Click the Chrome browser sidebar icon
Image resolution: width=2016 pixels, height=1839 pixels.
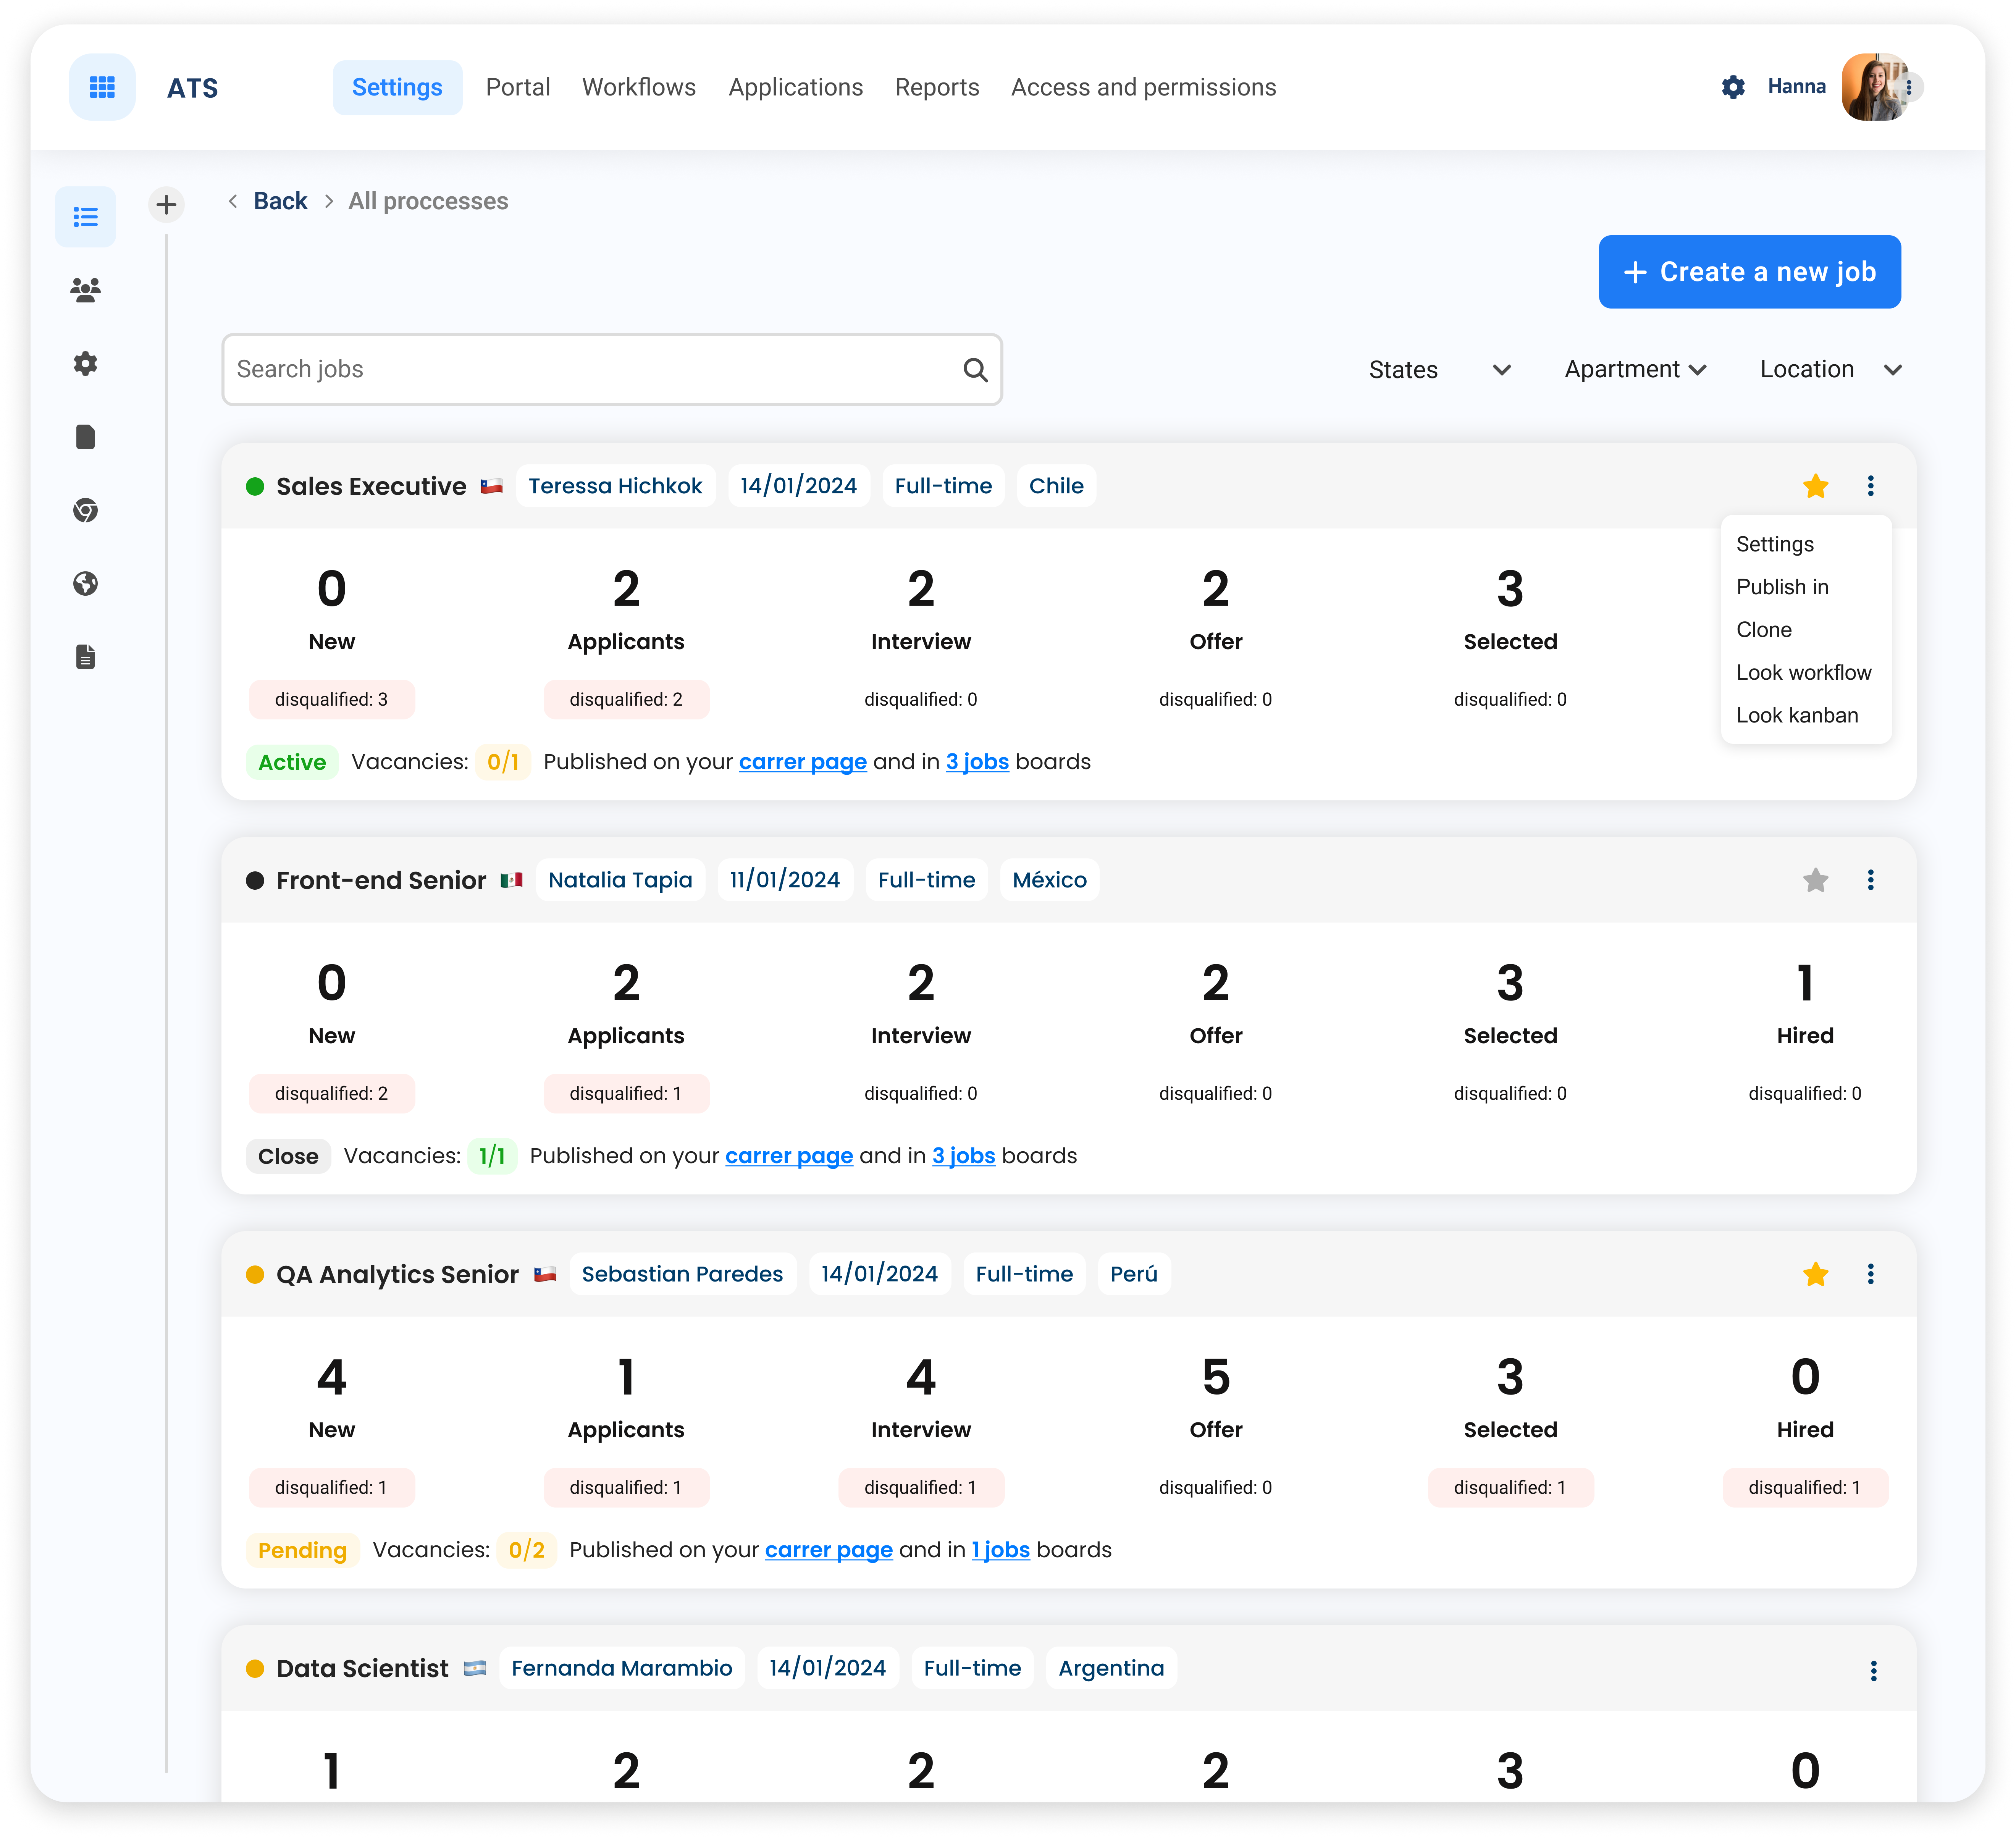(86, 510)
